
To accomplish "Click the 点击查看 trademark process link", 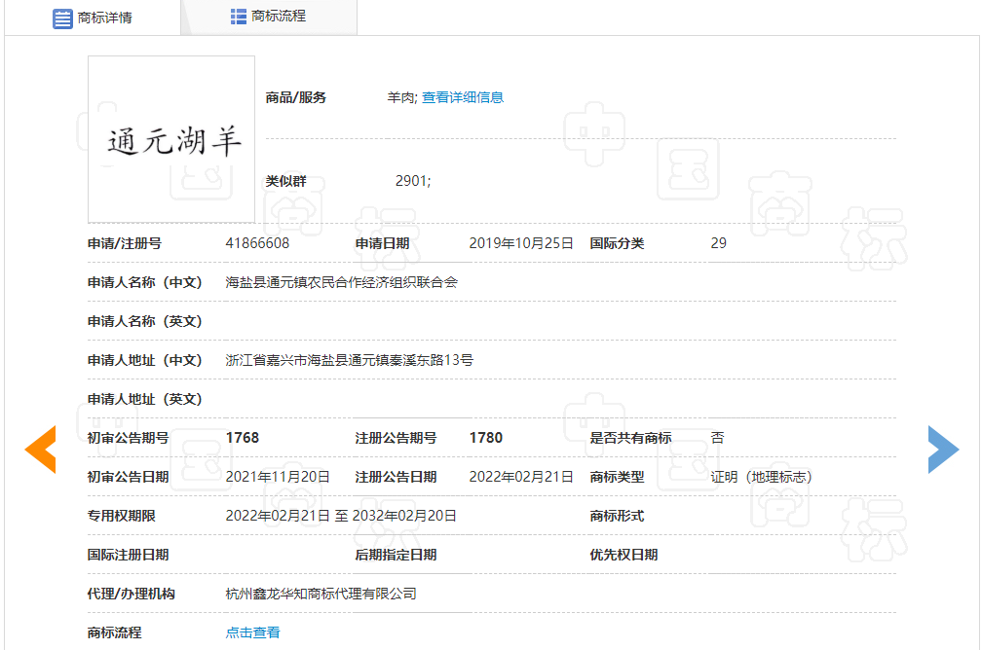I will [252, 632].
